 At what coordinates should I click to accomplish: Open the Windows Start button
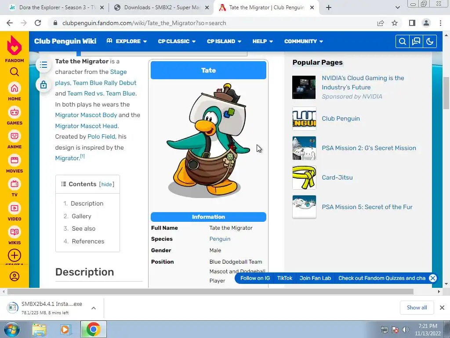coord(11,329)
